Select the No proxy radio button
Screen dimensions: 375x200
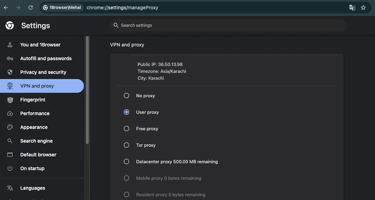pos(126,96)
